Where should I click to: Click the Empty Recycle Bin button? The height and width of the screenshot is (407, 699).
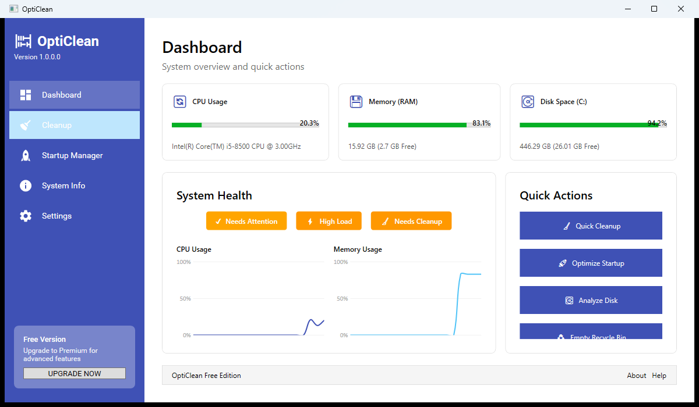pyautogui.click(x=591, y=331)
